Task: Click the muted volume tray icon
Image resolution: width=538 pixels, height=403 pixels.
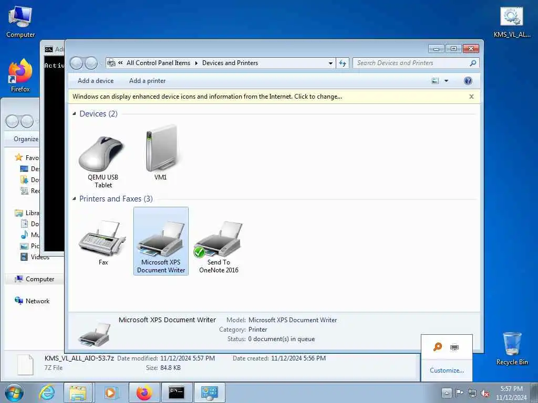Action: pos(485,393)
